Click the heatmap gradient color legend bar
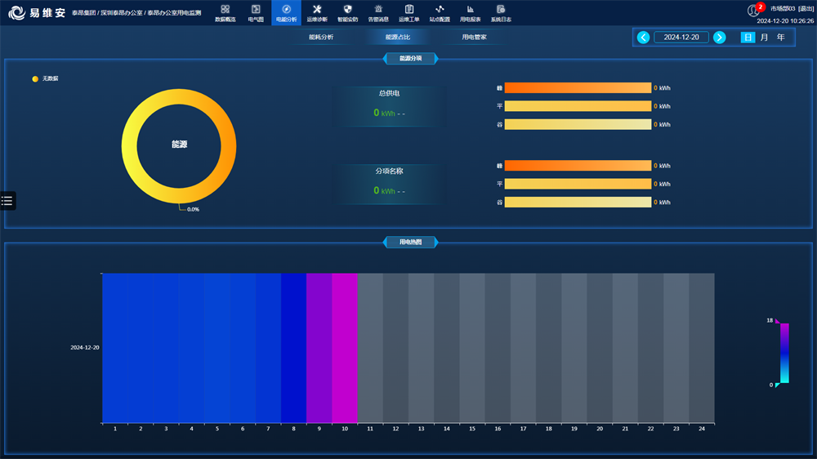 [784, 354]
